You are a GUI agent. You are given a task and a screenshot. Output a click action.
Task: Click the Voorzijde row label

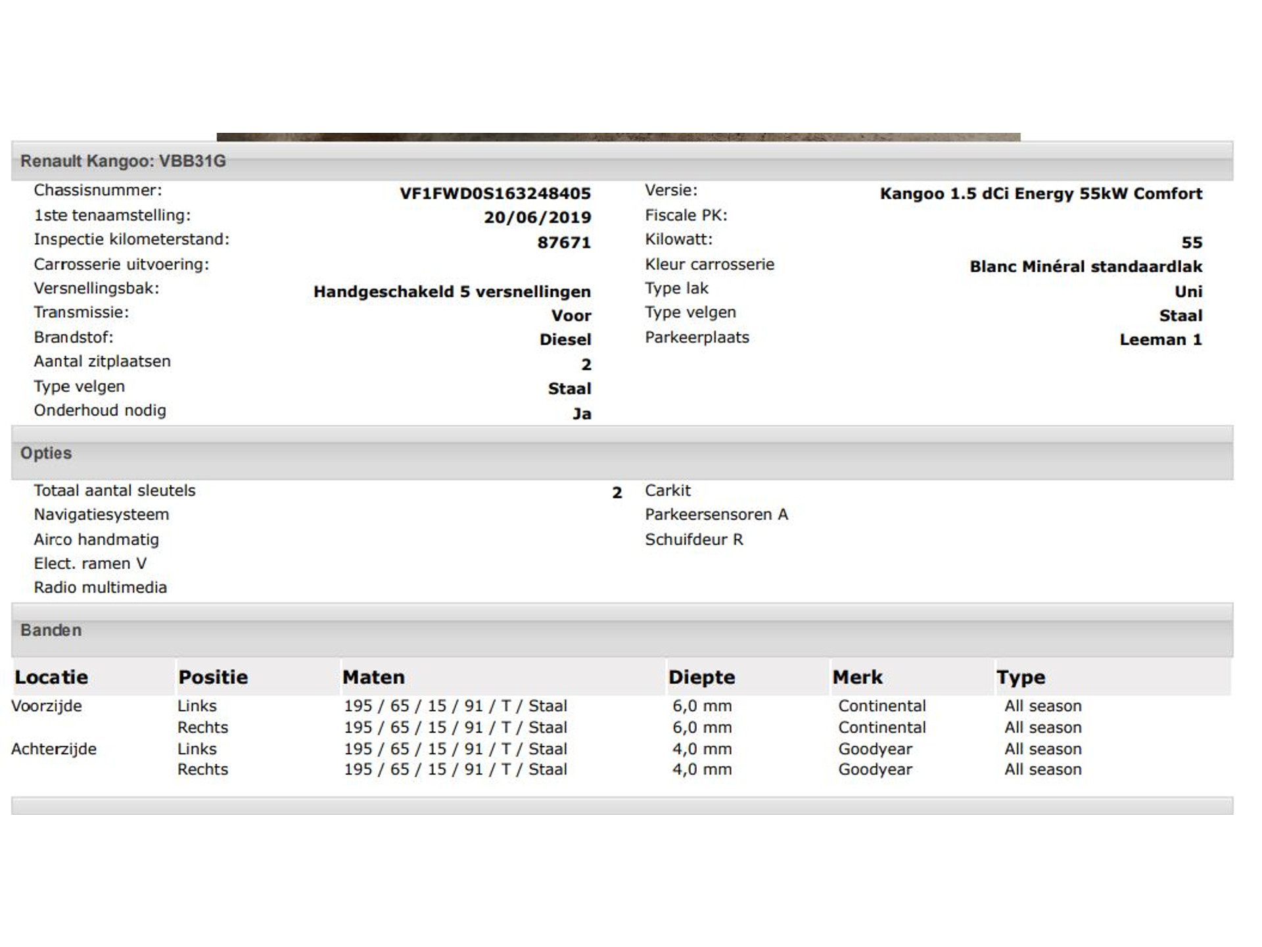tap(47, 706)
